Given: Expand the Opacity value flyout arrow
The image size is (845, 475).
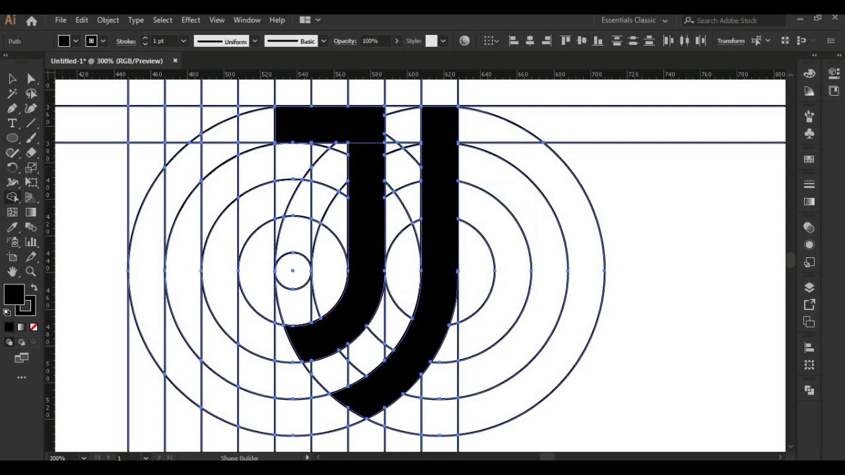Looking at the screenshot, I should pos(396,41).
